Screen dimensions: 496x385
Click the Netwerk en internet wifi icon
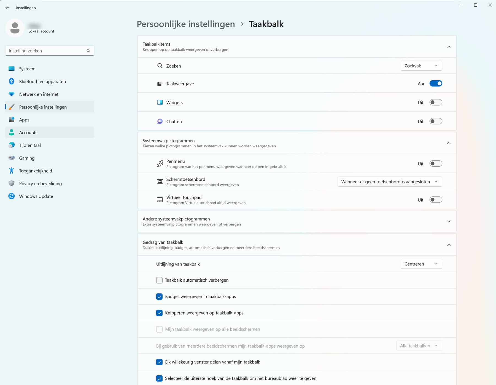11,94
